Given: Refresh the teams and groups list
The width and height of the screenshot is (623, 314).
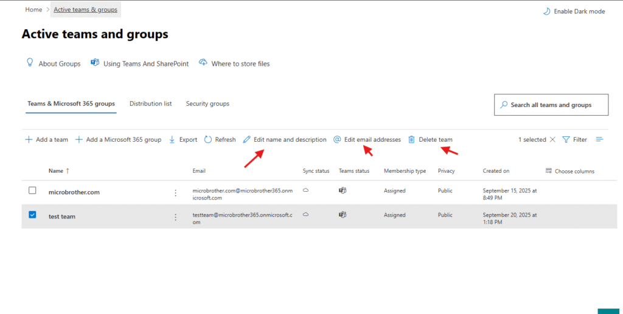Looking at the screenshot, I should [x=220, y=140].
